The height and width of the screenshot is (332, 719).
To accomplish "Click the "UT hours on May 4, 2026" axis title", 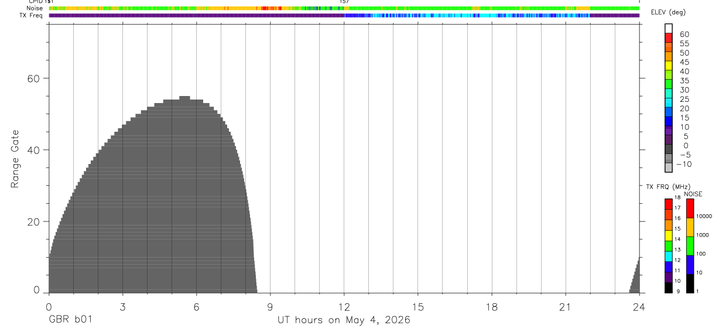I will [x=344, y=320].
